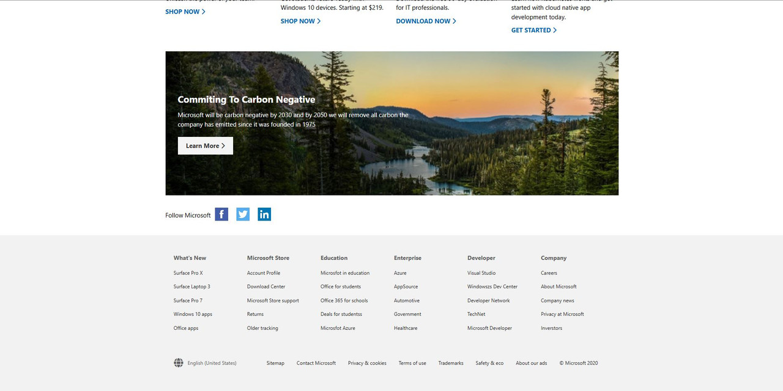Click the Follow Microsoft label
Image resolution: width=783 pixels, height=391 pixels.
click(x=188, y=215)
